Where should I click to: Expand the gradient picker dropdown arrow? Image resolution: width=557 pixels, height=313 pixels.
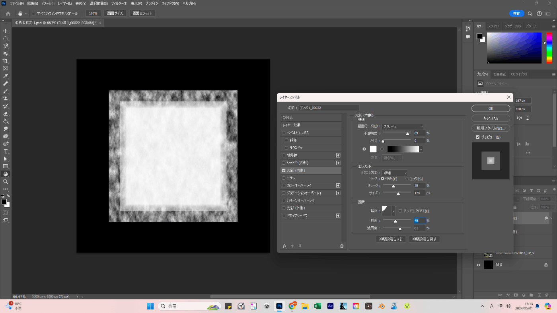421,150
